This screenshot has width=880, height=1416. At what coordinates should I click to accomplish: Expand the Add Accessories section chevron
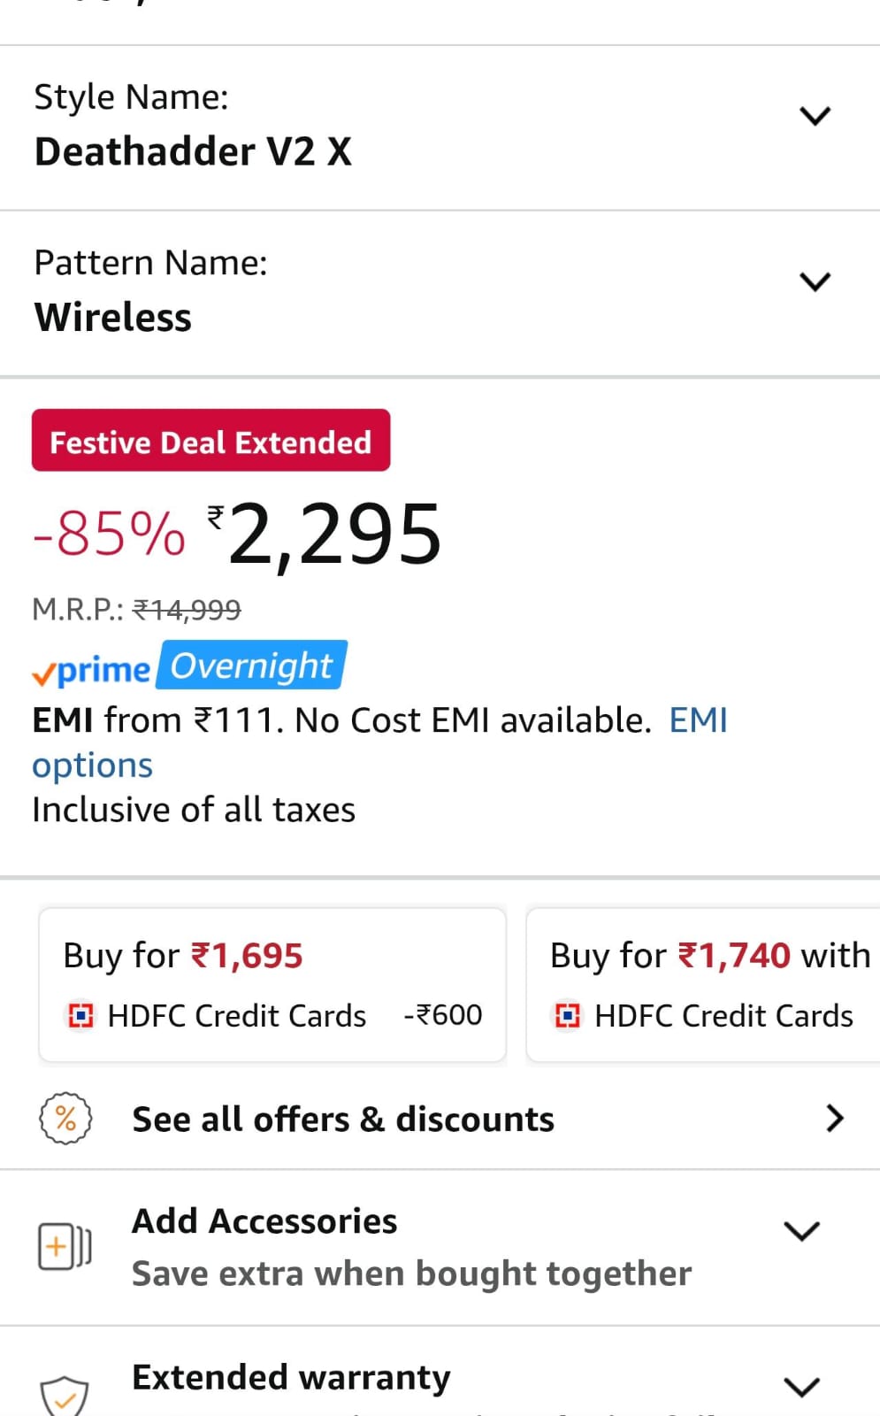801,1231
